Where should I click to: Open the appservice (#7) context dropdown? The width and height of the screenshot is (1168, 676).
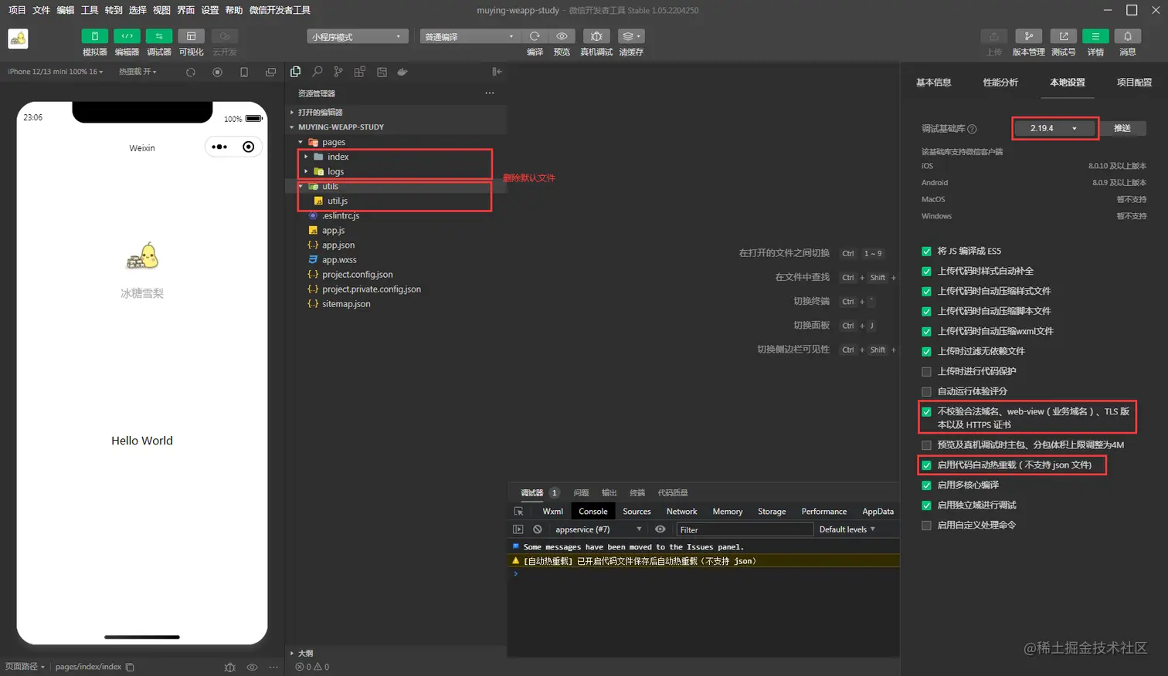click(x=598, y=529)
